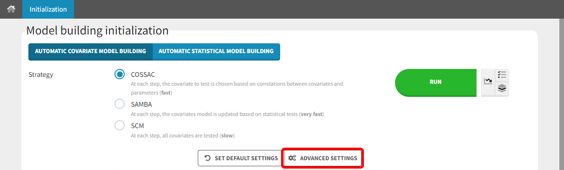Viewport: 564px width, 170px height.
Task: Open Automatic Statistical Model Building tab
Action: click(216, 52)
